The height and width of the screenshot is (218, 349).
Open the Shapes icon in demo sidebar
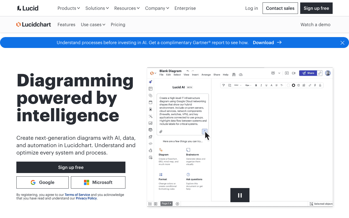150,95
